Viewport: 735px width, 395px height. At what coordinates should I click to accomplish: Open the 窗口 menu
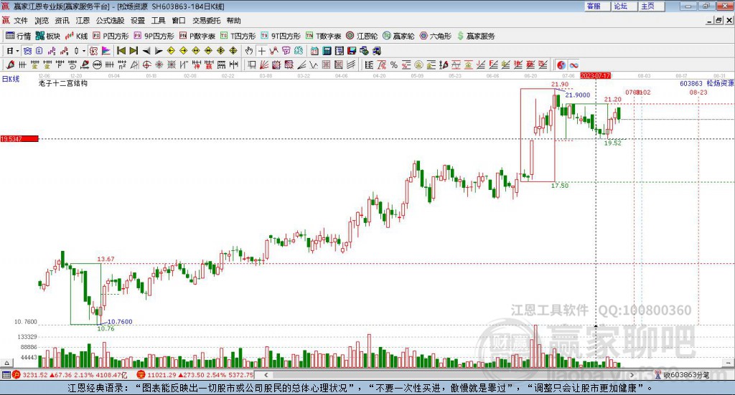[179, 21]
